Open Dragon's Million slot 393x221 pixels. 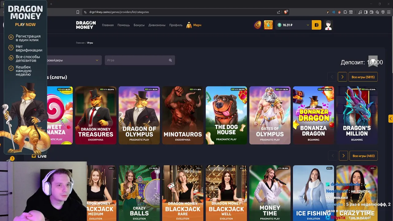pos(357,115)
